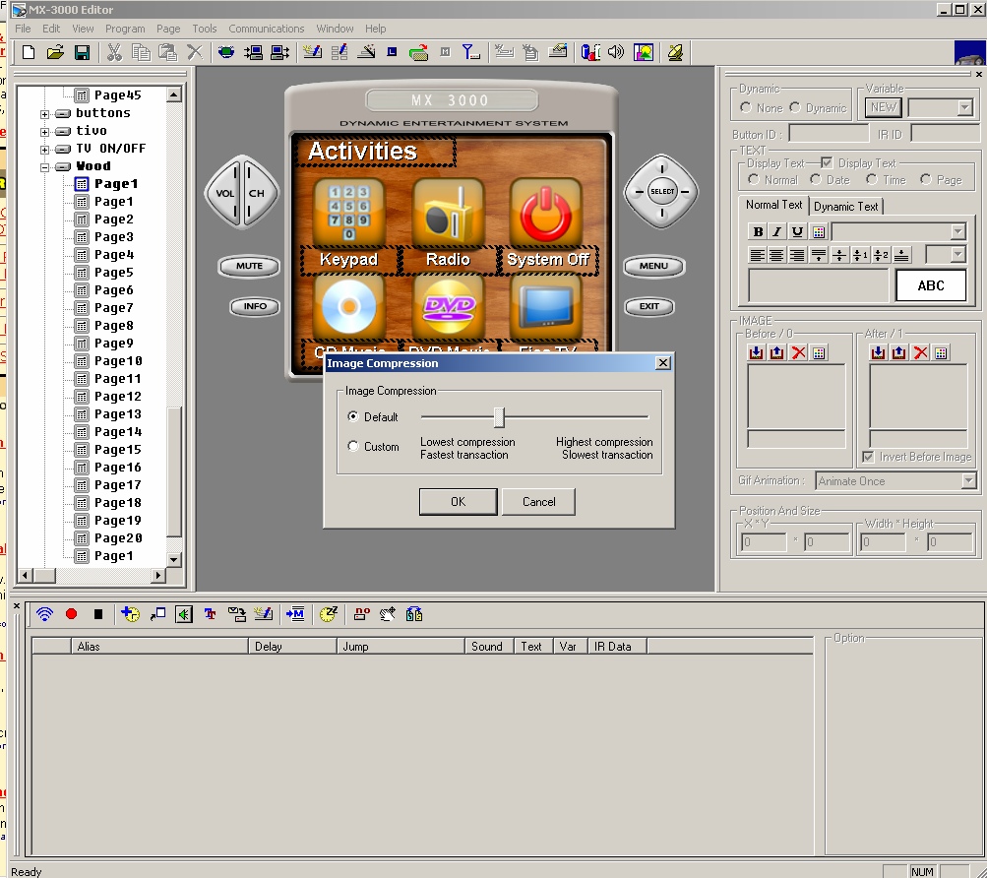Click the red X delete icon under Before image
This screenshot has height=878, width=987.
(798, 352)
